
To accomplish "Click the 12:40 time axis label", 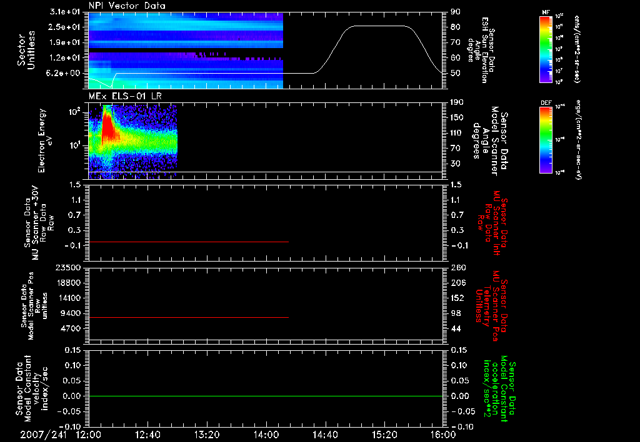I will tap(147, 435).
